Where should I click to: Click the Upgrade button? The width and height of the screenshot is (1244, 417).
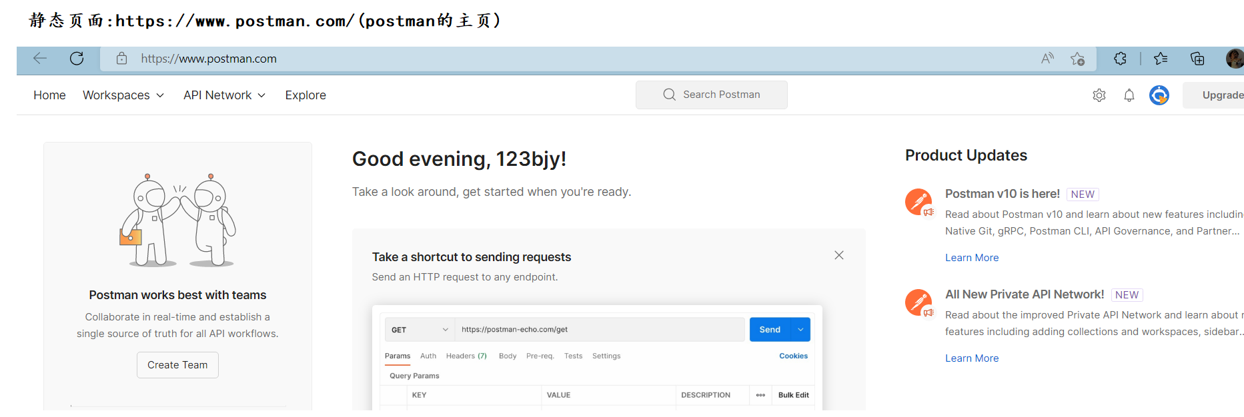(1214, 95)
